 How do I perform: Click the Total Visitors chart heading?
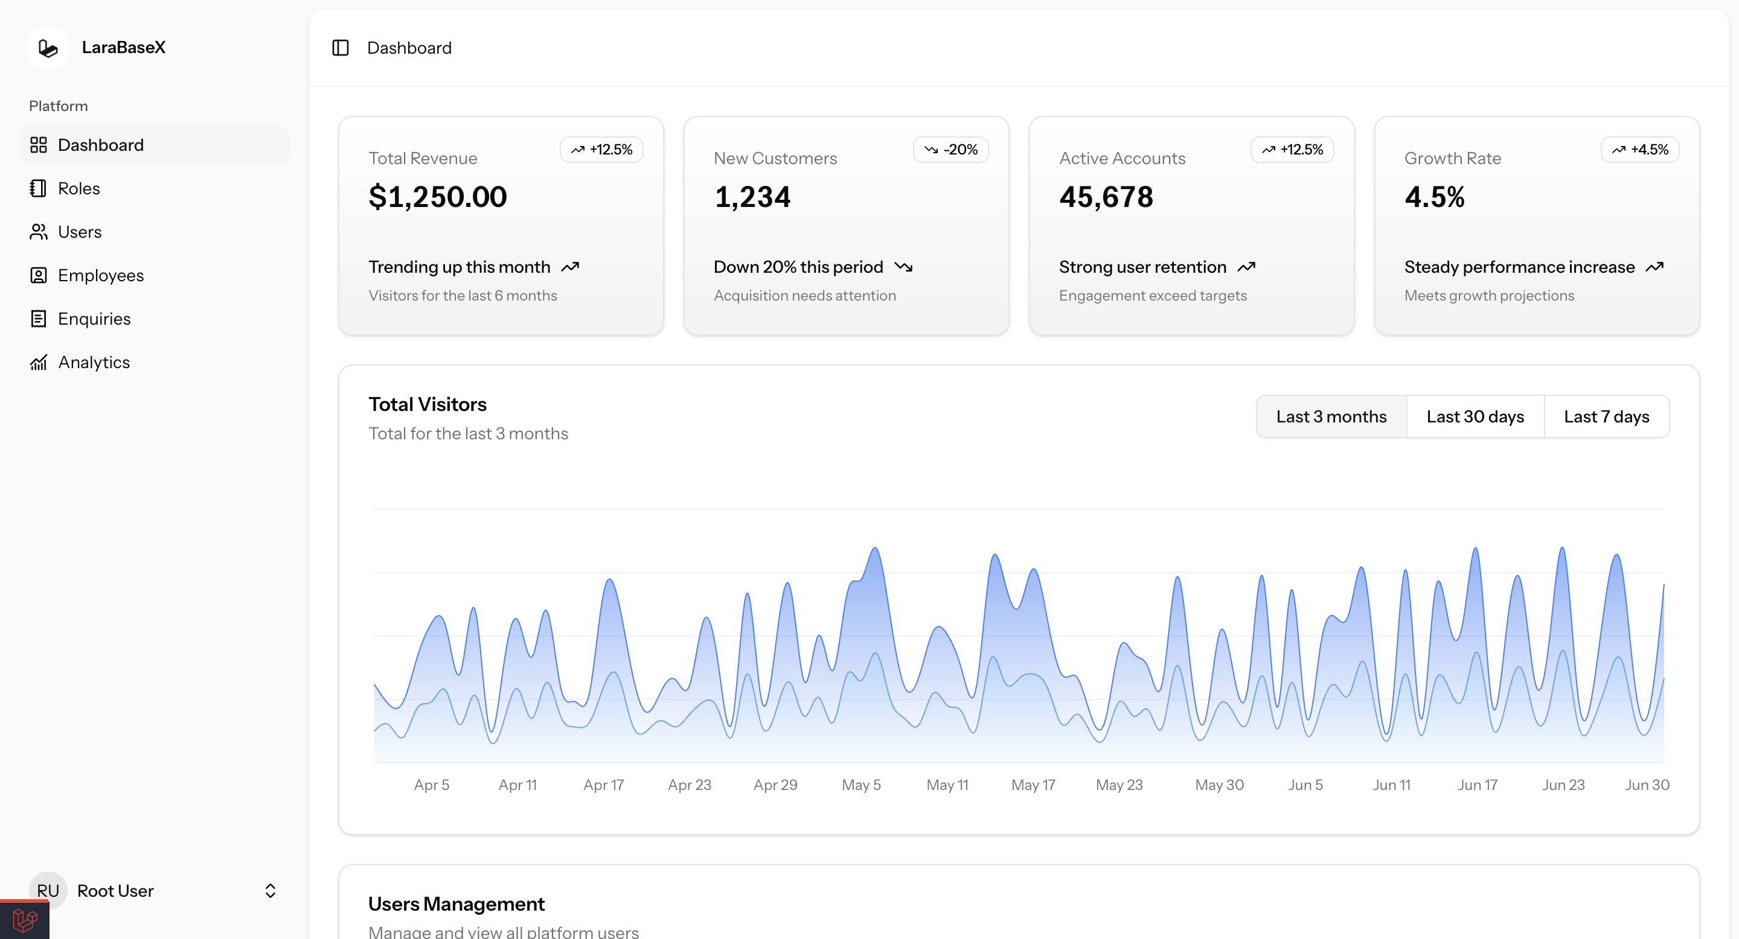tap(428, 404)
